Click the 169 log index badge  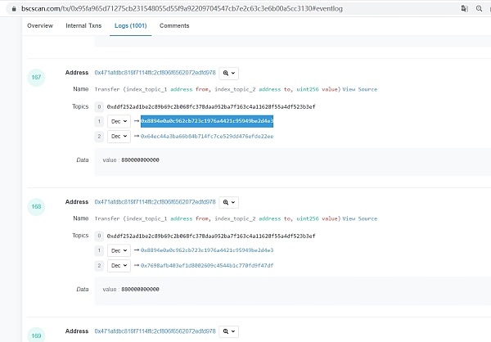(x=37, y=334)
